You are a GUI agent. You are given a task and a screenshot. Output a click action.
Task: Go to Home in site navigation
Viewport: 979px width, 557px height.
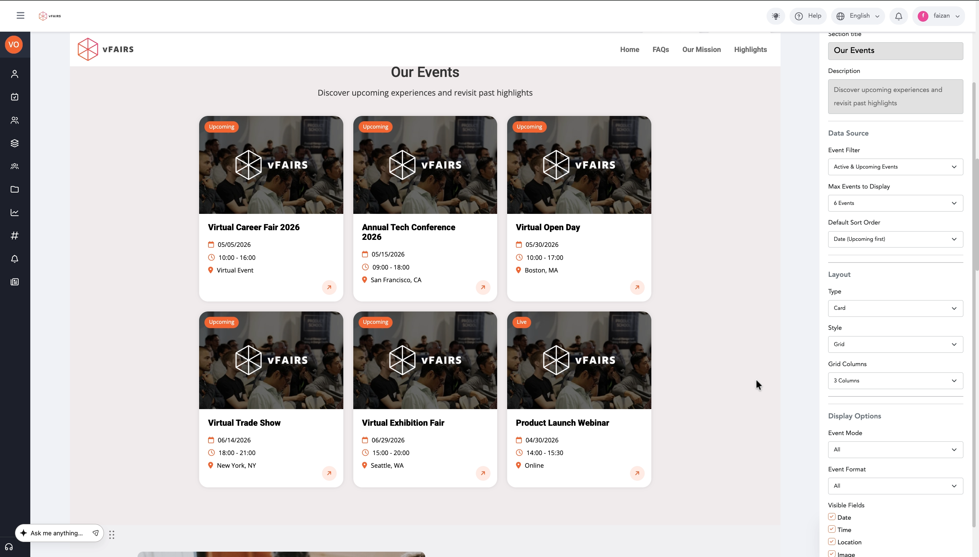click(x=630, y=49)
